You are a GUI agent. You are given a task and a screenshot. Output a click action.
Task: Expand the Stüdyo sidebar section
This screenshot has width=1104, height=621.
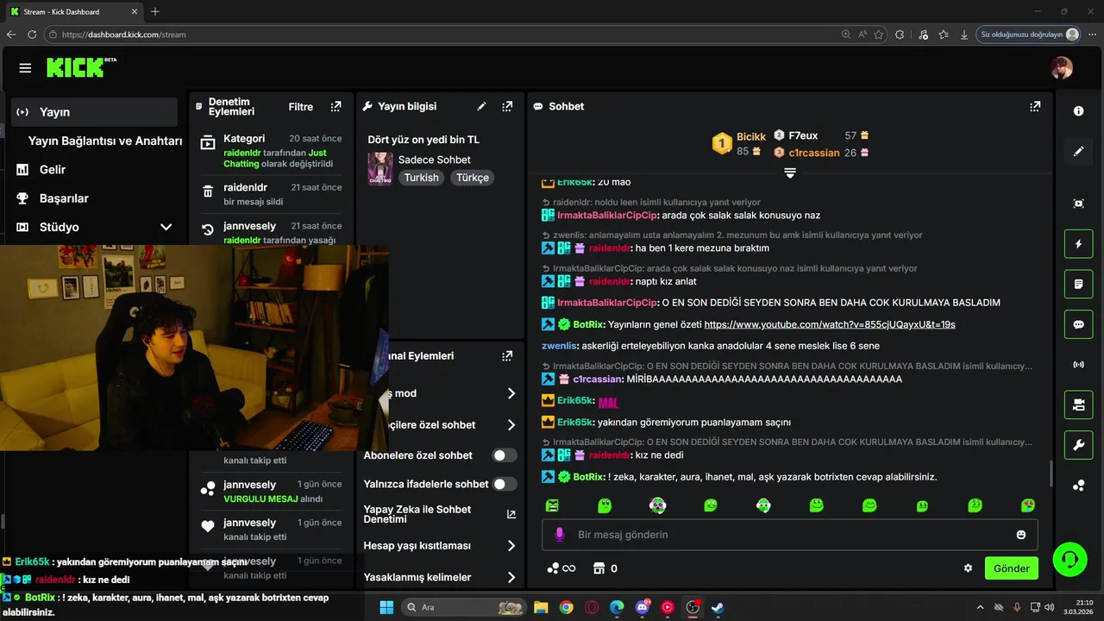pyautogui.click(x=95, y=227)
